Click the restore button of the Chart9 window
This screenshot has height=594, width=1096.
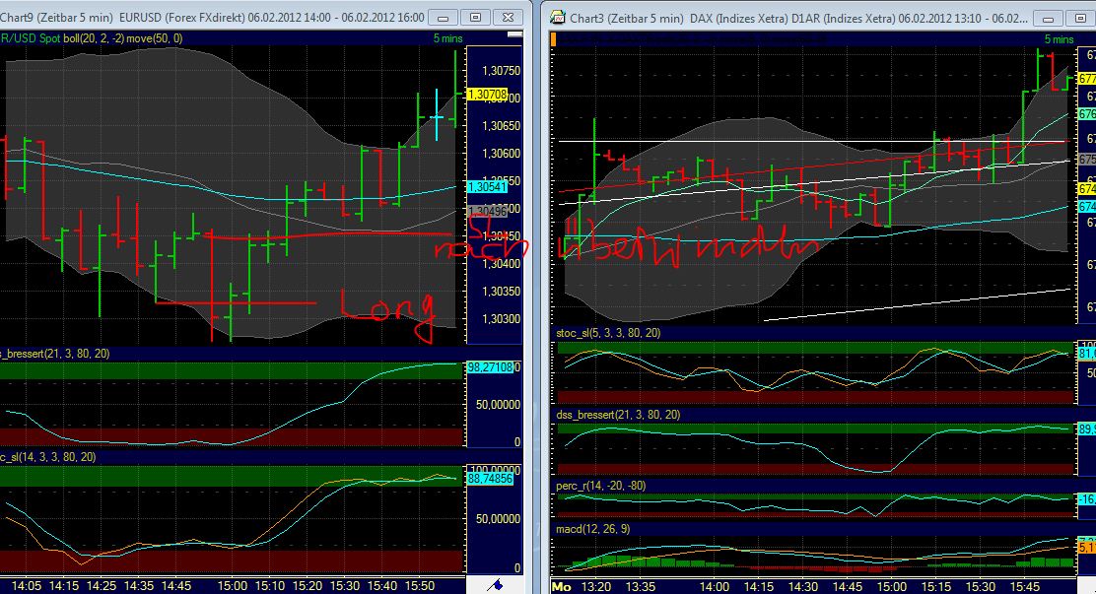[x=475, y=17]
